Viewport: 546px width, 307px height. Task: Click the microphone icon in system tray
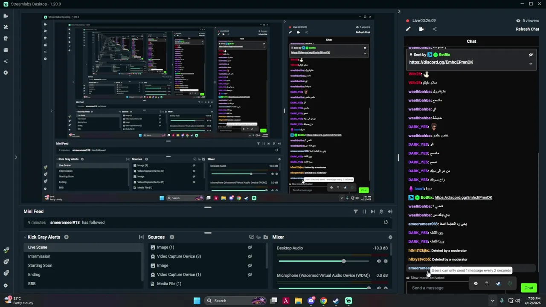(502, 301)
